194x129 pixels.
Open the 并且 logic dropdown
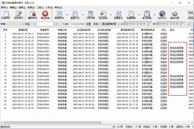click(x=97, y=24)
